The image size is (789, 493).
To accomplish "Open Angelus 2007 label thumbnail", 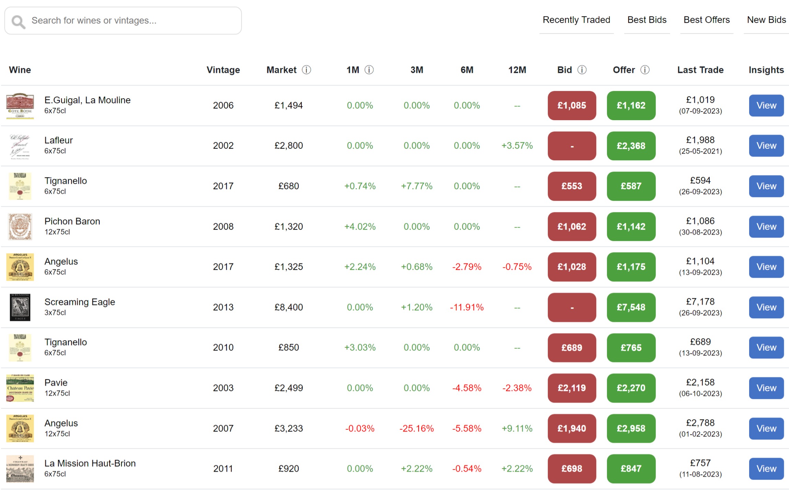I will point(20,428).
